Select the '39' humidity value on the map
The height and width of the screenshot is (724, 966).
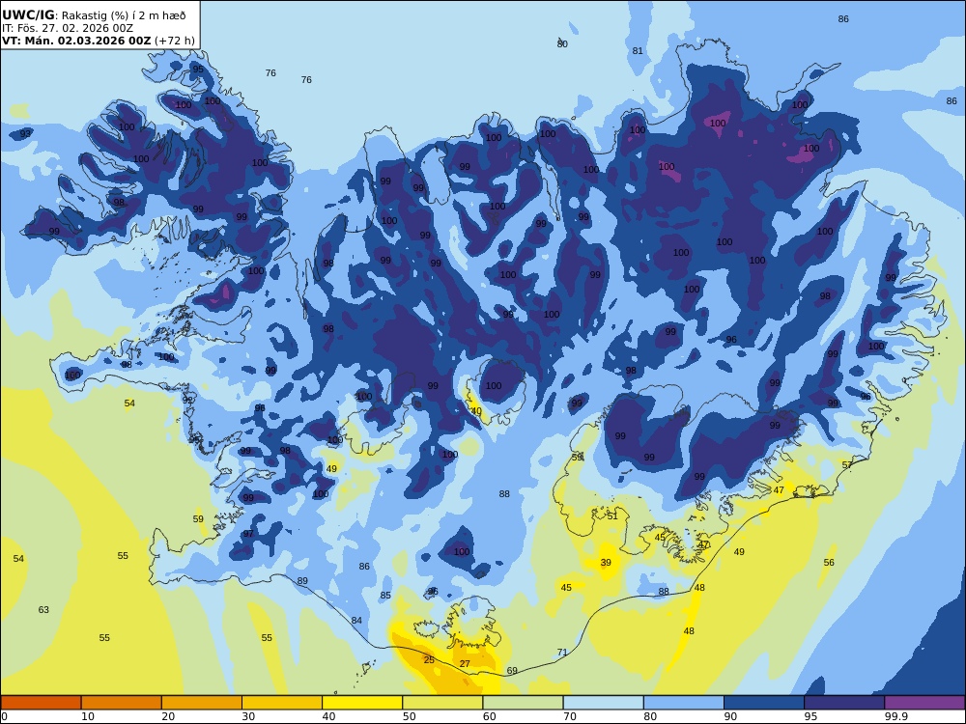pyautogui.click(x=607, y=563)
